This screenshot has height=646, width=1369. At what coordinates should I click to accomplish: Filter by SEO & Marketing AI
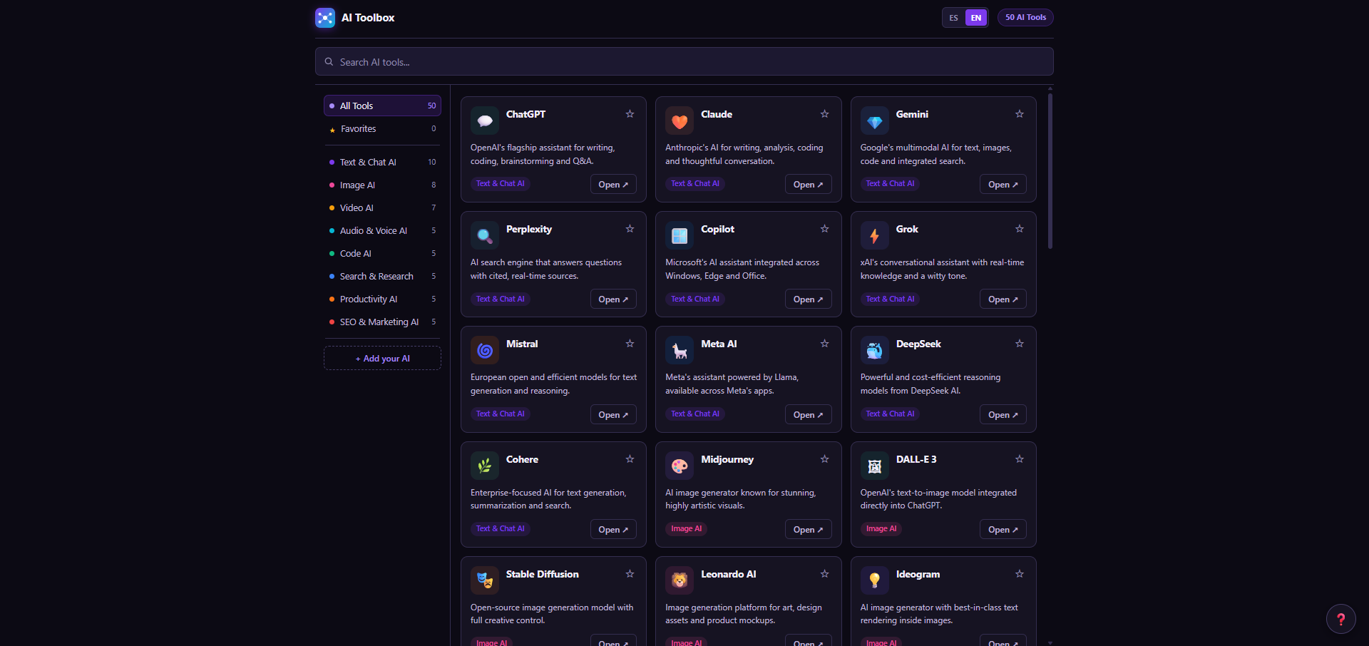pos(382,322)
